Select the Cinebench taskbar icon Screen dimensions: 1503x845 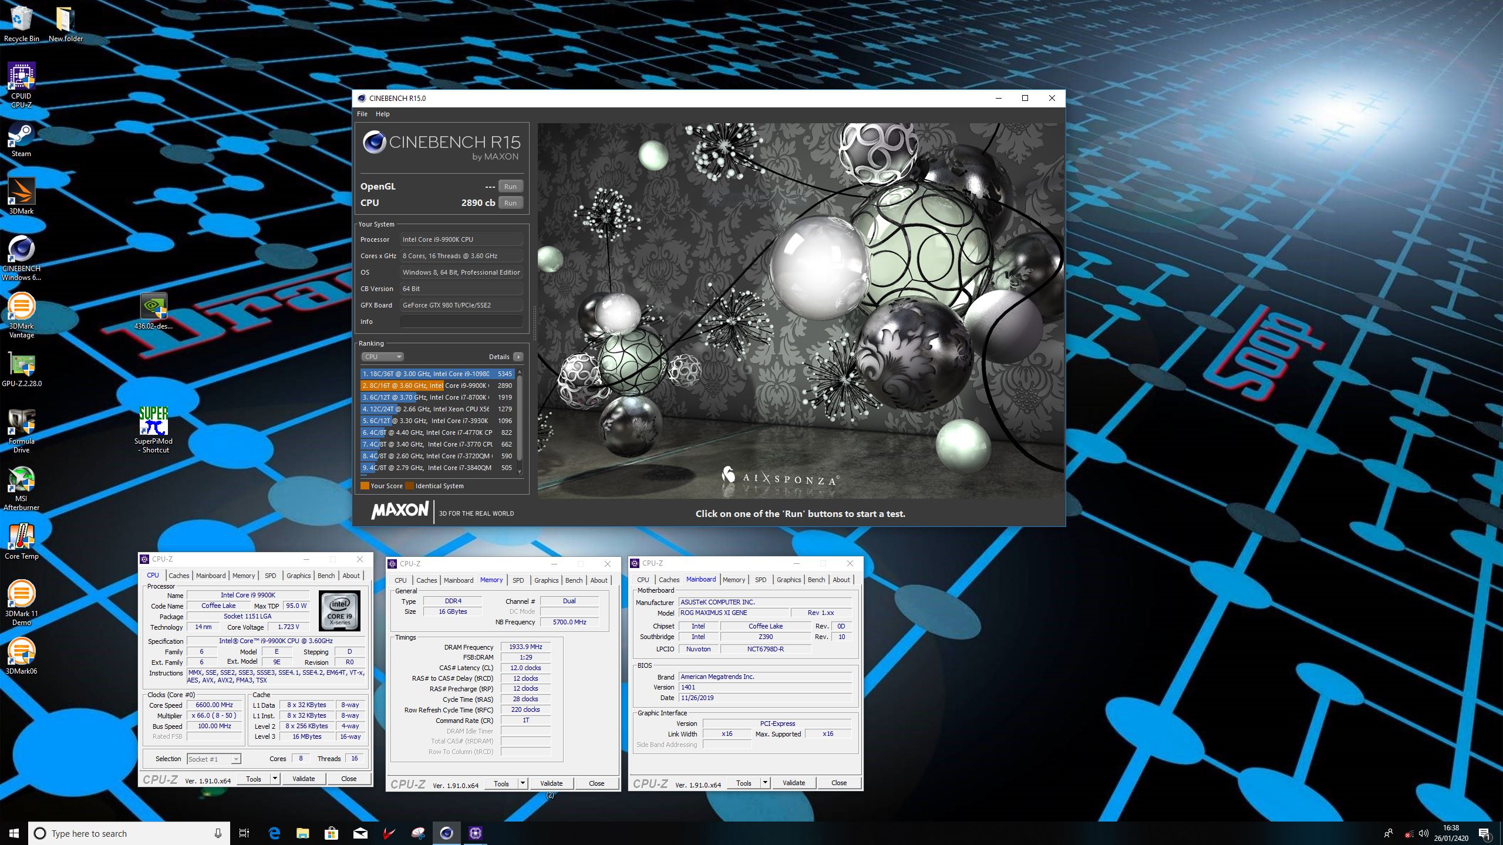pyautogui.click(x=446, y=833)
